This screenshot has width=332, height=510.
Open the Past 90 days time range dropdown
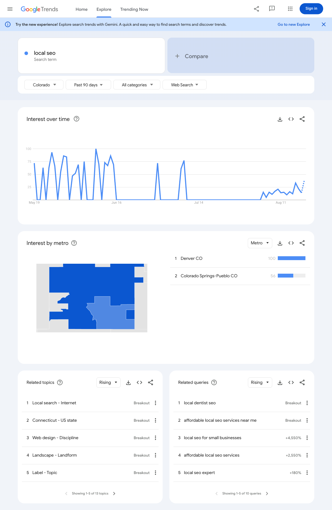[88, 85]
